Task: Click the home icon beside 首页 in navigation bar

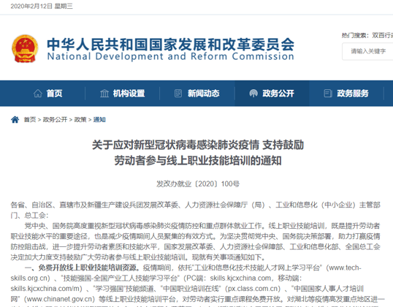Action: (38, 94)
